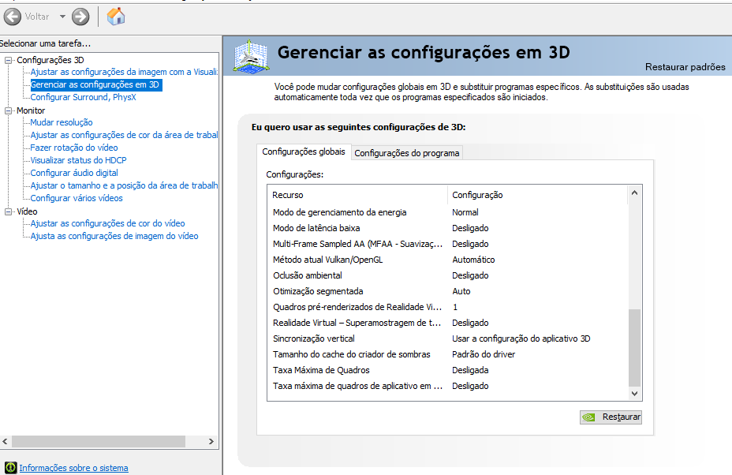Click the Forward arrow icon
The height and width of the screenshot is (475, 732).
80,17
